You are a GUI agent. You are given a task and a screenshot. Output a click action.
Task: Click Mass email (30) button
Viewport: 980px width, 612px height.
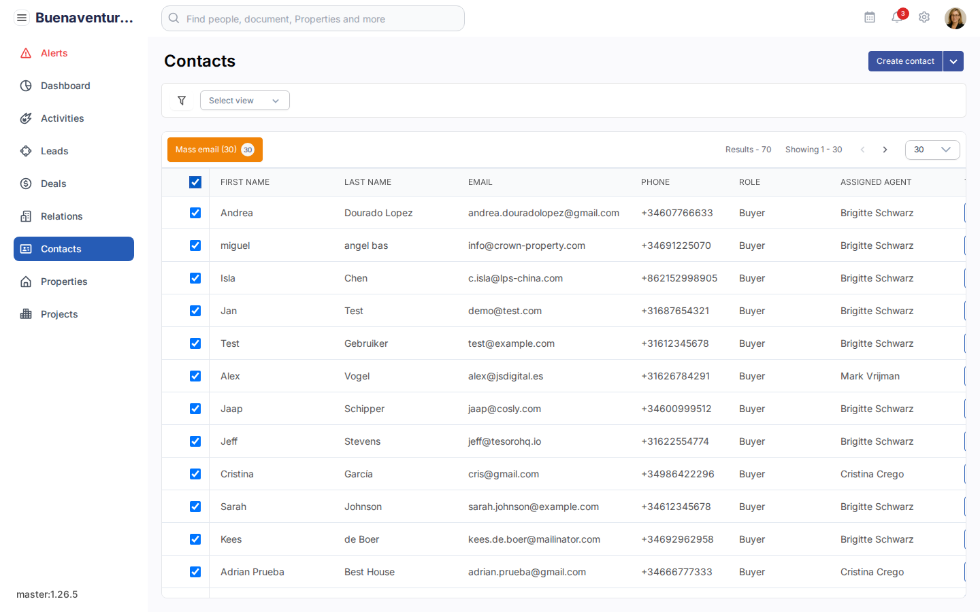[215, 150]
